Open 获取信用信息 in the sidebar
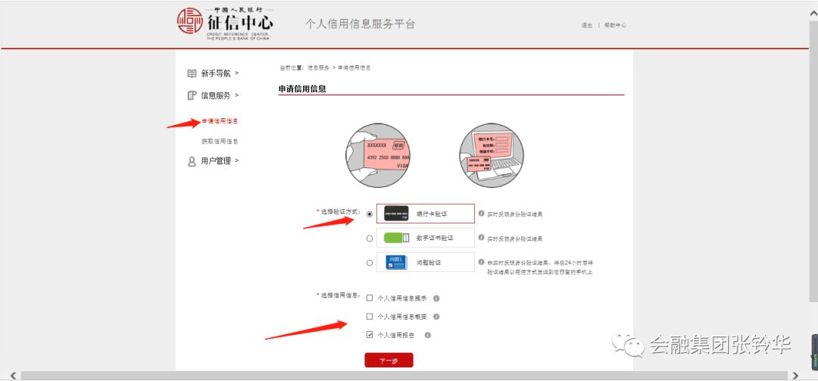This screenshot has width=818, height=381. (x=220, y=142)
